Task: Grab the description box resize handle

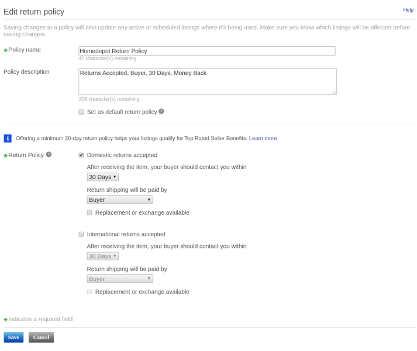Action: pos(334,92)
